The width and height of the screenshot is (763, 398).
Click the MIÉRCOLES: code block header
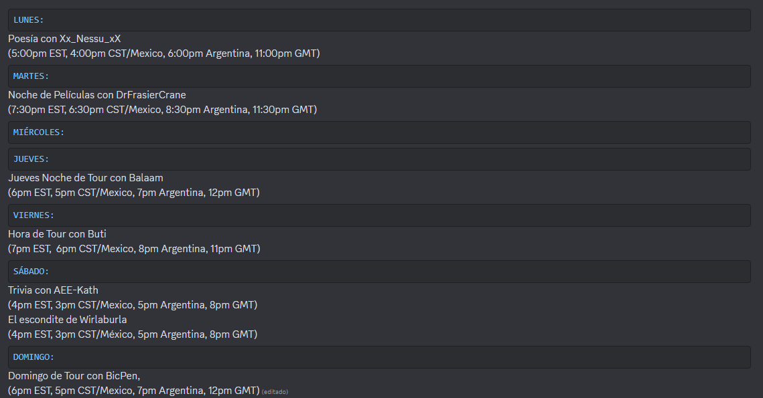click(x=379, y=132)
